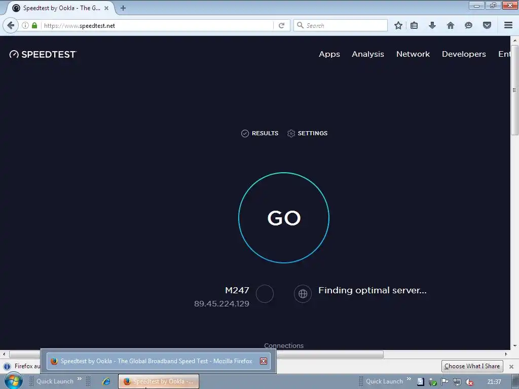Click the circle icon next to M247
519x389 pixels.
click(x=265, y=294)
